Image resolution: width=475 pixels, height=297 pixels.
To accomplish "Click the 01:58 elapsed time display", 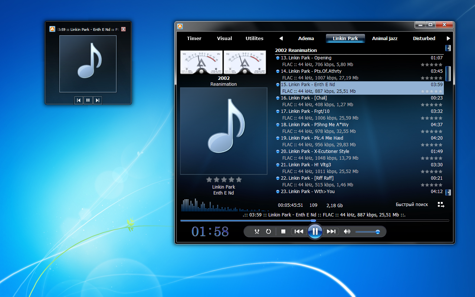I will pyautogui.click(x=210, y=232).
